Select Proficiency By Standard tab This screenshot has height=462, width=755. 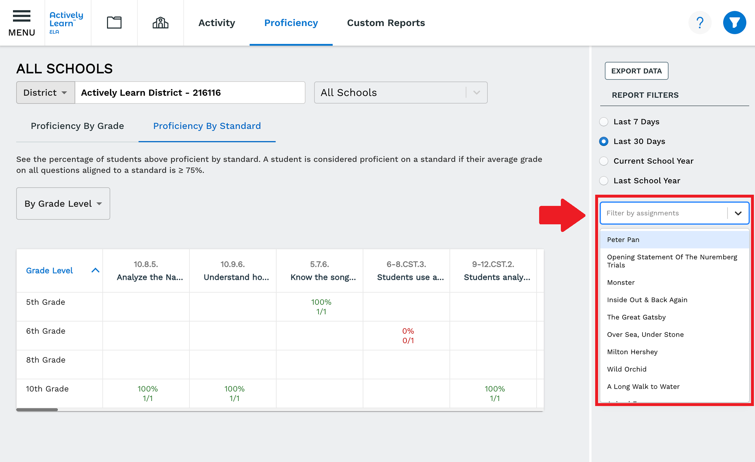(207, 126)
